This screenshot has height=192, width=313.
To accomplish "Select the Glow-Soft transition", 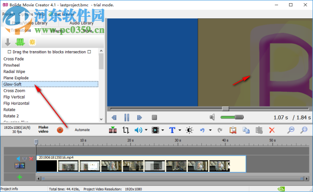I will [x=50, y=84].
